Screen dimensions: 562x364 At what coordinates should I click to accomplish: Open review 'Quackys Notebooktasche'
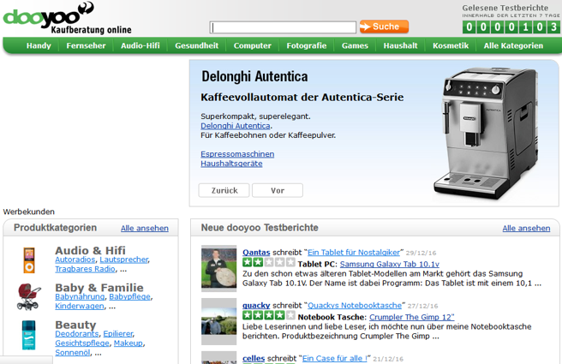pyautogui.click(x=355, y=305)
